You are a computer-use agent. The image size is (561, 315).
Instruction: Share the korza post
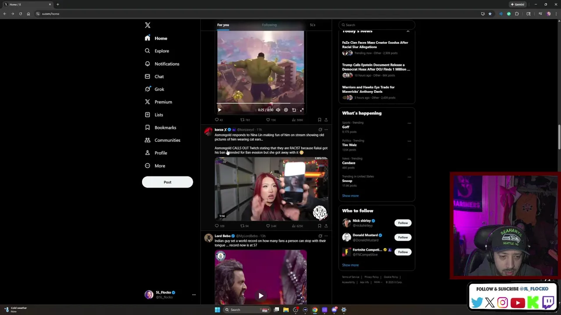click(x=326, y=226)
